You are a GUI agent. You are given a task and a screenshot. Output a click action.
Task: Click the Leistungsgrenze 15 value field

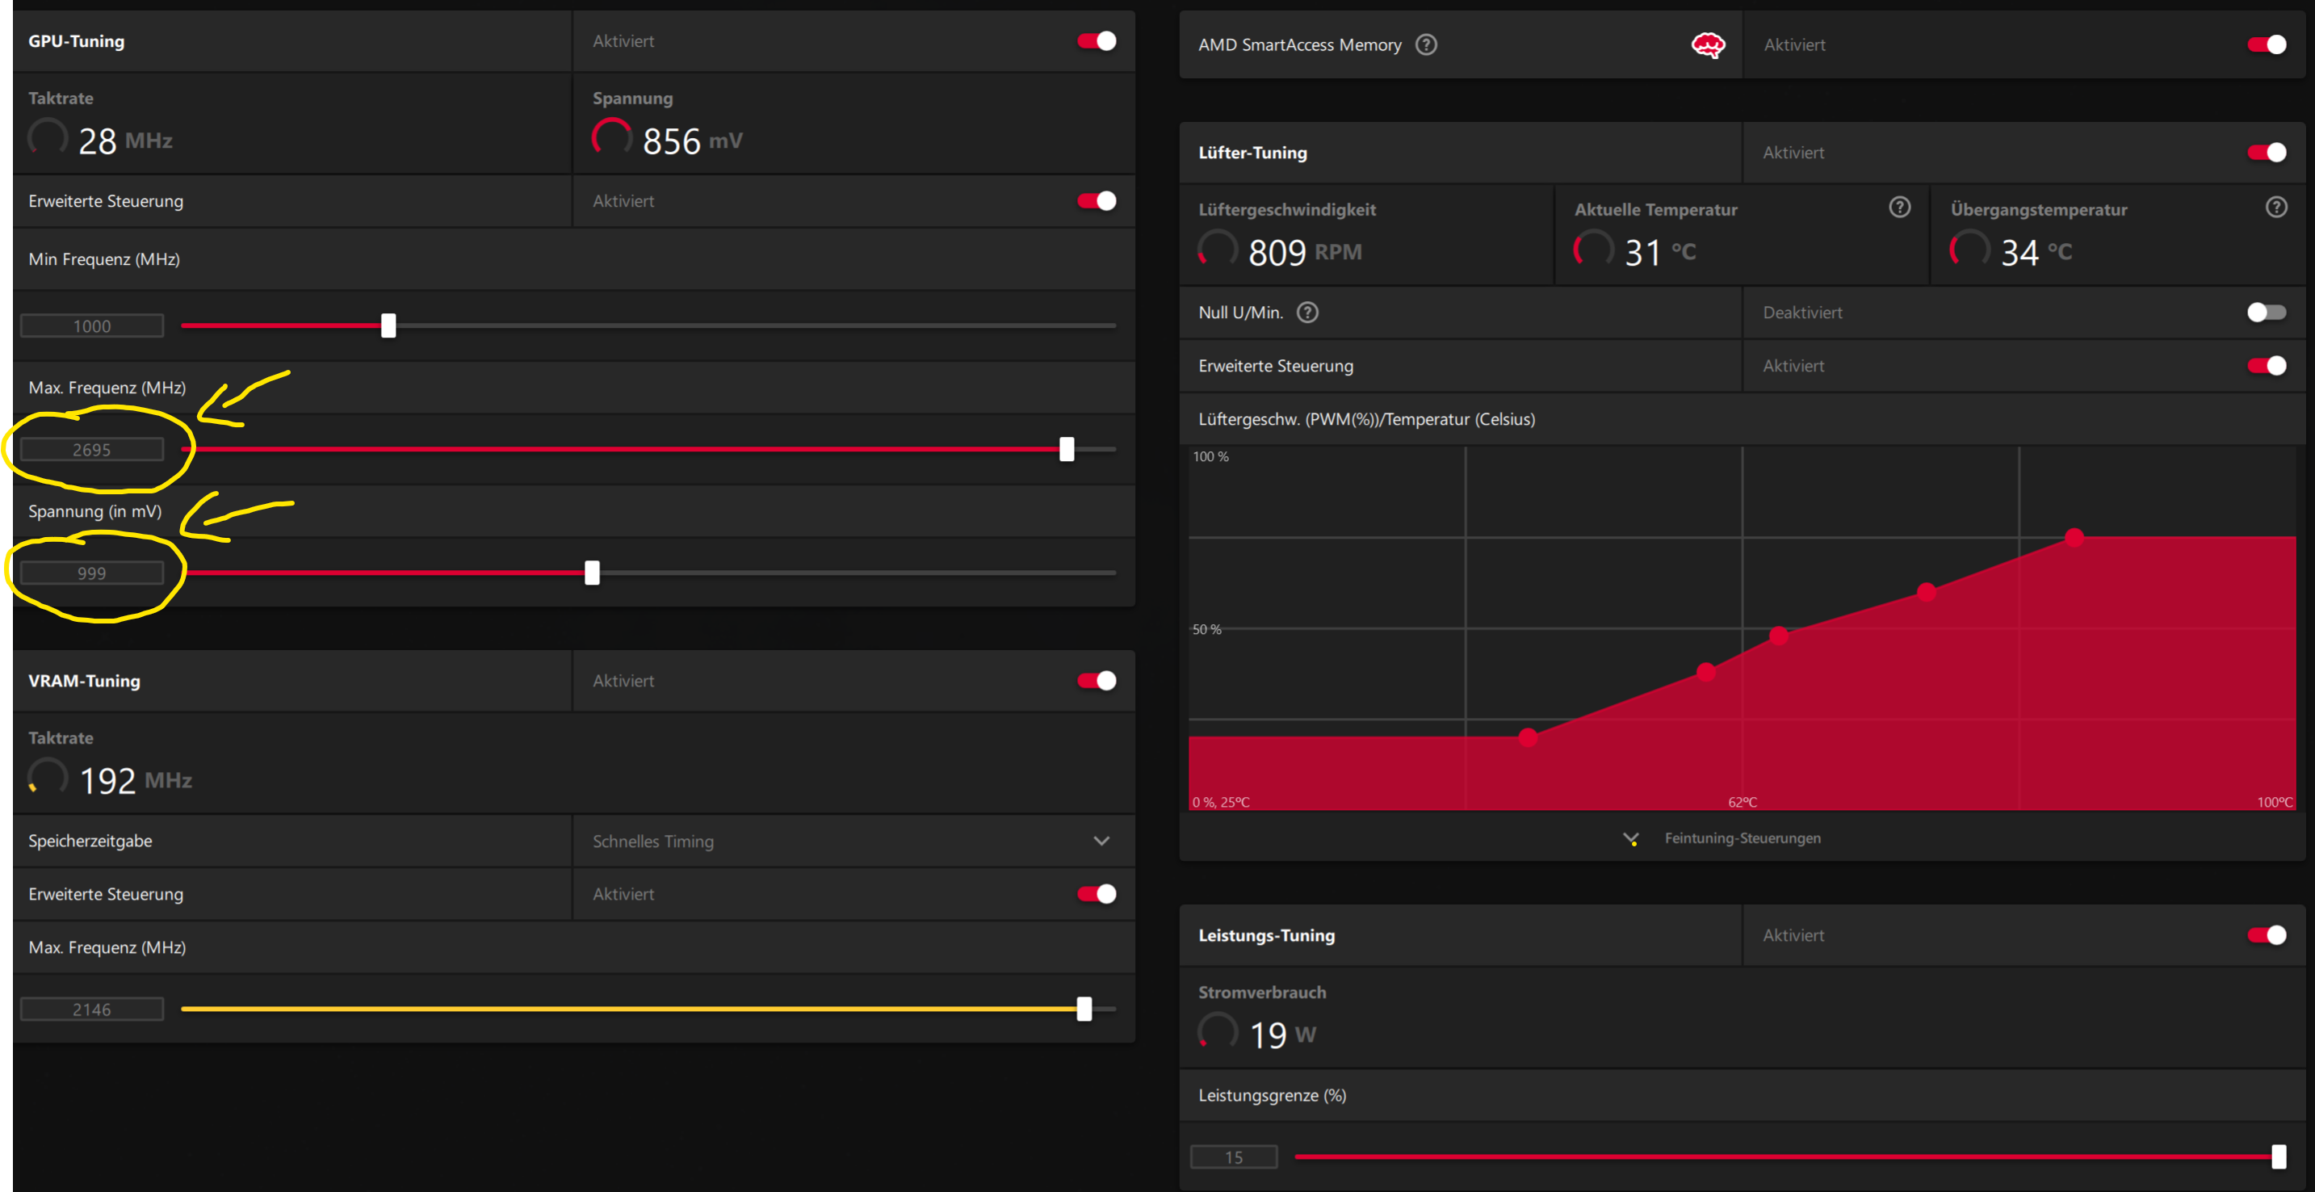1233,1157
